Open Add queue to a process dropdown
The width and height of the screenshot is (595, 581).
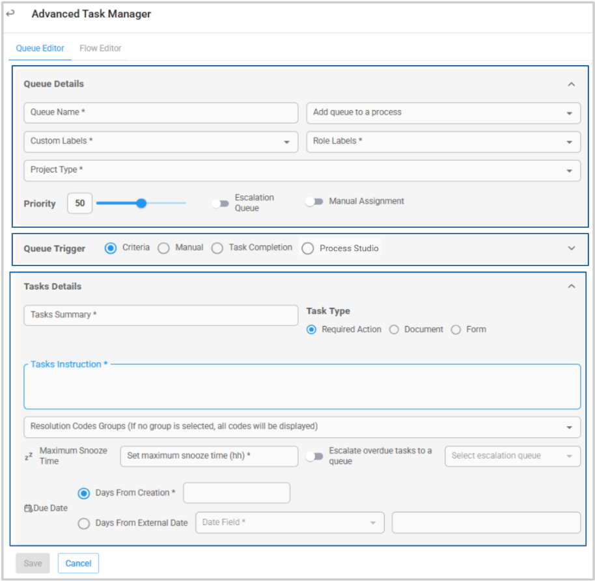click(x=443, y=113)
